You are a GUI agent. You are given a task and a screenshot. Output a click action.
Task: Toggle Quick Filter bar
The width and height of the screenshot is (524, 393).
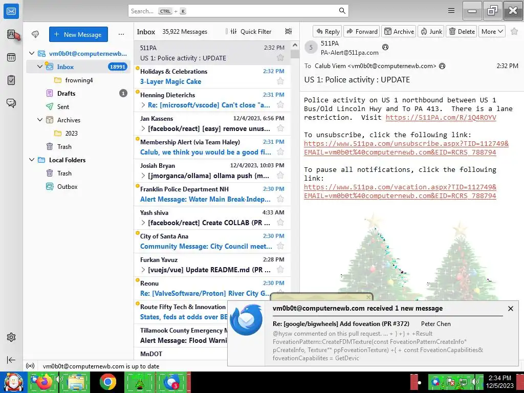(251, 31)
